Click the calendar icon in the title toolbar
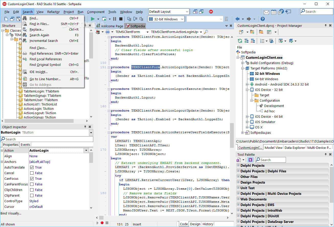 [x=274, y=12]
